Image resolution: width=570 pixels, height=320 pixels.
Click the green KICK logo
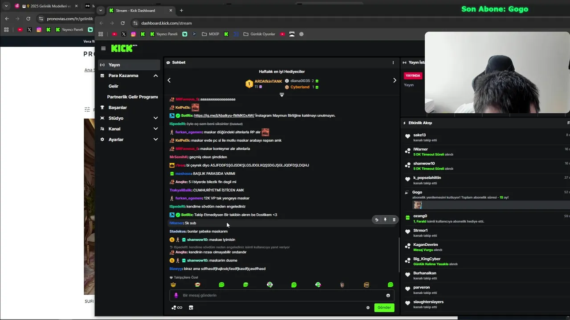tap(124, 48)
